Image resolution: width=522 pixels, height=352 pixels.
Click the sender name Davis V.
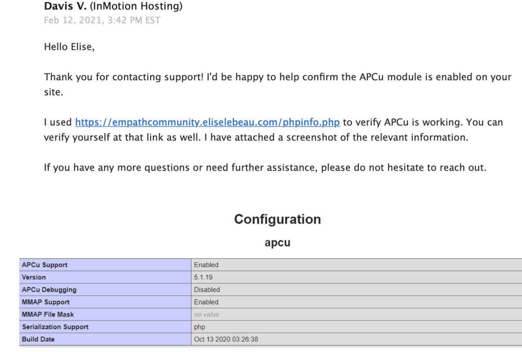[x=65, y=7]
